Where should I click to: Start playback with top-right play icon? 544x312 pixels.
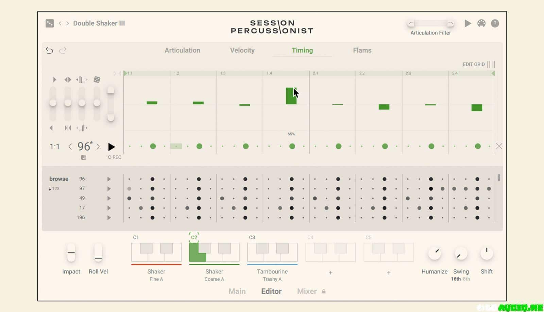(x=468, y=23)
